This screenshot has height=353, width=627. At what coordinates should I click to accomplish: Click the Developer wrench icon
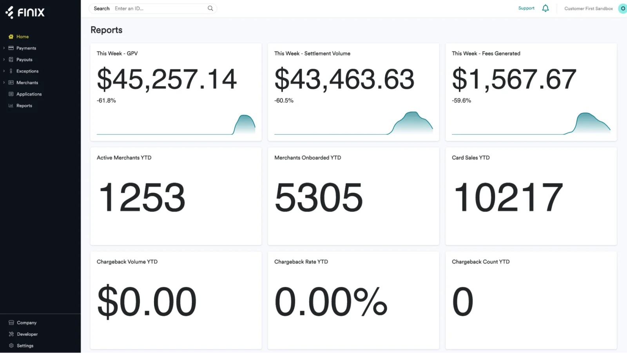[x=11, y=334]
